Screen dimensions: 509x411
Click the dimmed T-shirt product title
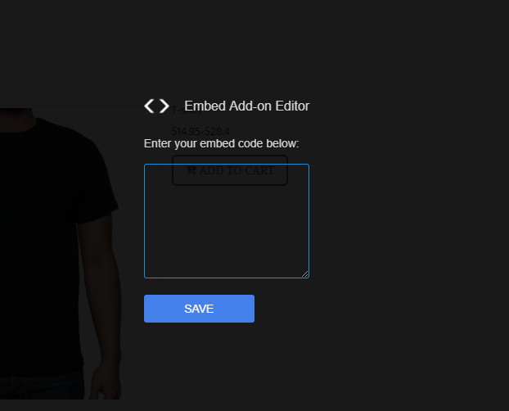click(x=187, y=111)
